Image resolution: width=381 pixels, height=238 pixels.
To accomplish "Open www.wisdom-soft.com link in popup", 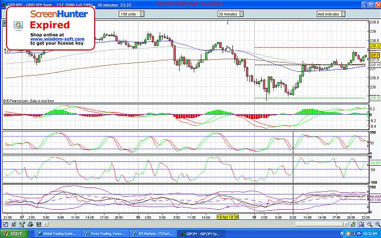I will point(57,39).
